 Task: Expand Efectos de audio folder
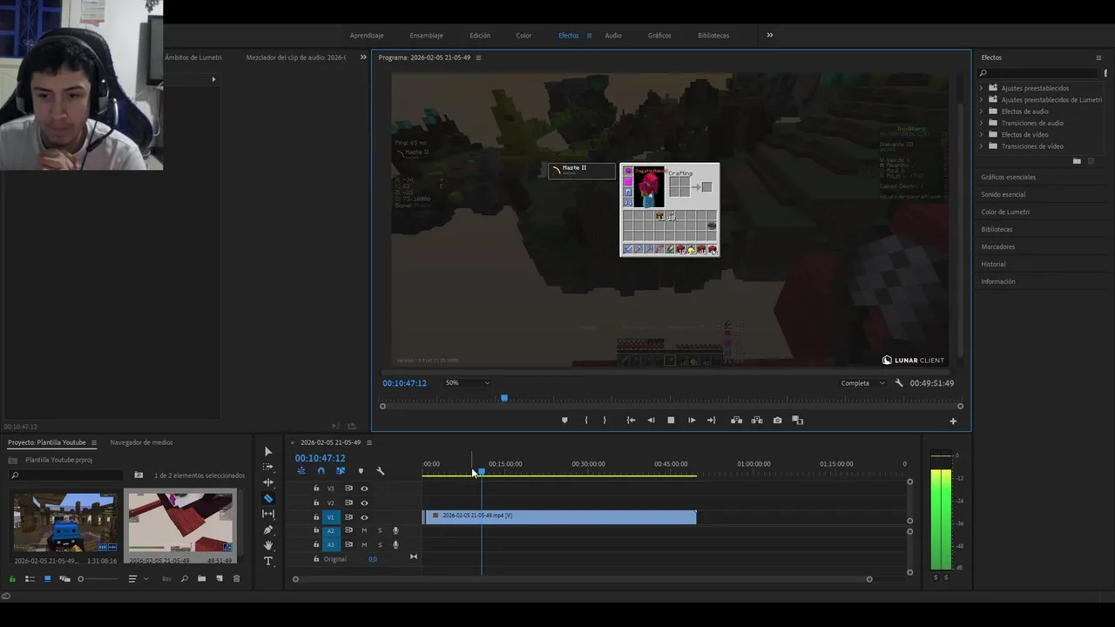click(x=981, y=111)
